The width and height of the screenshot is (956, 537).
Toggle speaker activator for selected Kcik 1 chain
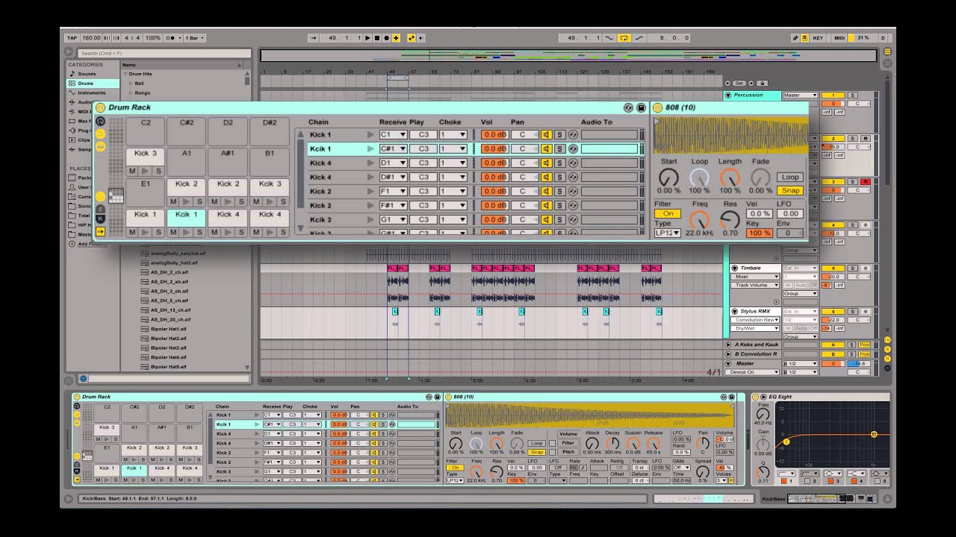click(x=546, y=148)
